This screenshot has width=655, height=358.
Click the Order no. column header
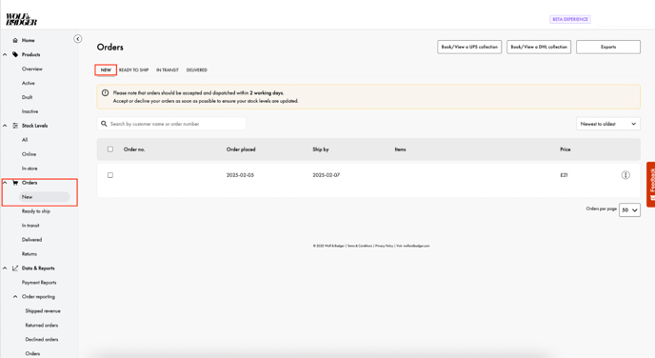(134, 149)
